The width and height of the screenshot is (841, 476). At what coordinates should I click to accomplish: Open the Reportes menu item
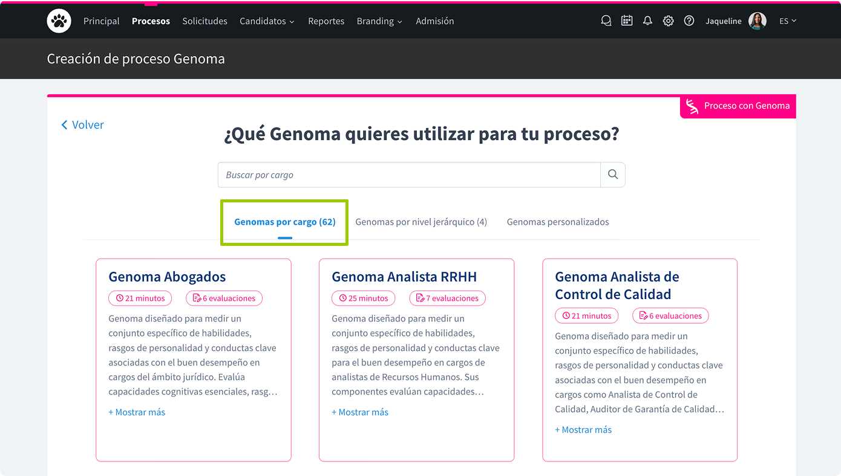(x=326, y=21)
